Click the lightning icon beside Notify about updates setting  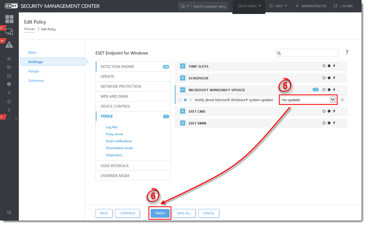point(191,100)
